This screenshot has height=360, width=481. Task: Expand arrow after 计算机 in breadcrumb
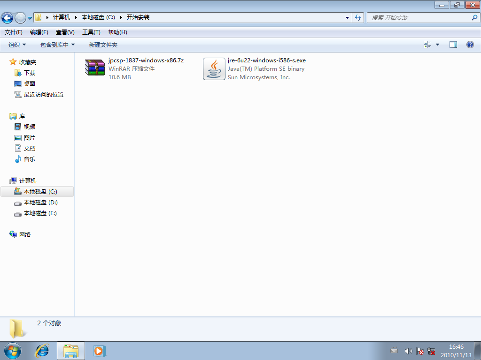[76, 17]
